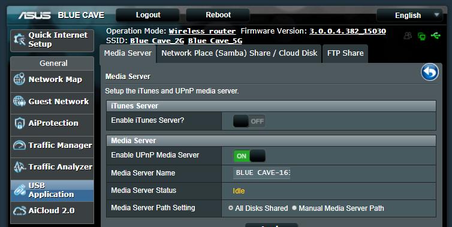Click the Reboot button
452x227 pixels.
(218, 15)
